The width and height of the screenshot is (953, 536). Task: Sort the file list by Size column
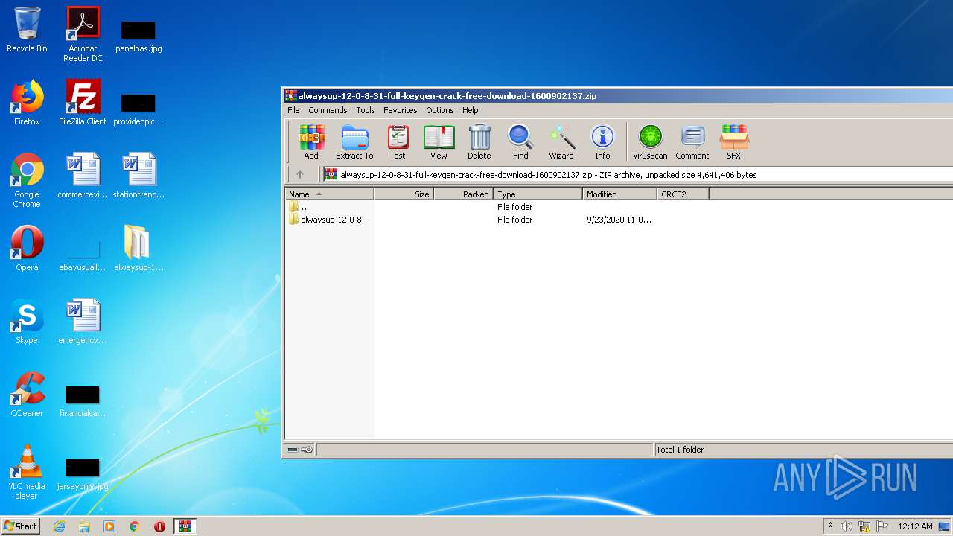[404, 194]
